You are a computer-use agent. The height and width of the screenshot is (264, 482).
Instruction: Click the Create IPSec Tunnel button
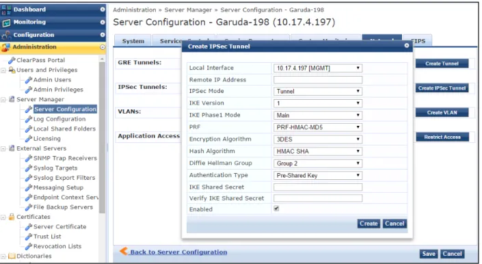[442, 88]
